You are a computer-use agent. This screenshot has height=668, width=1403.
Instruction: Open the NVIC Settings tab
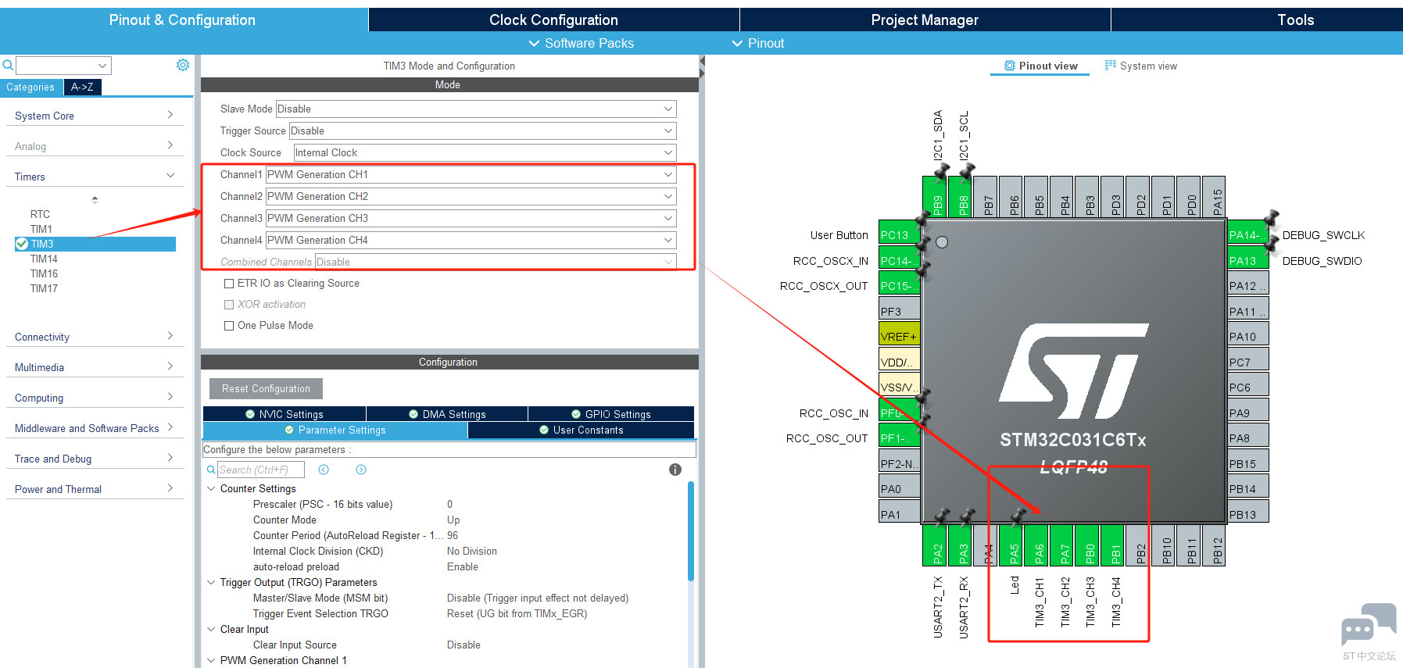click(x=285, y=414)
